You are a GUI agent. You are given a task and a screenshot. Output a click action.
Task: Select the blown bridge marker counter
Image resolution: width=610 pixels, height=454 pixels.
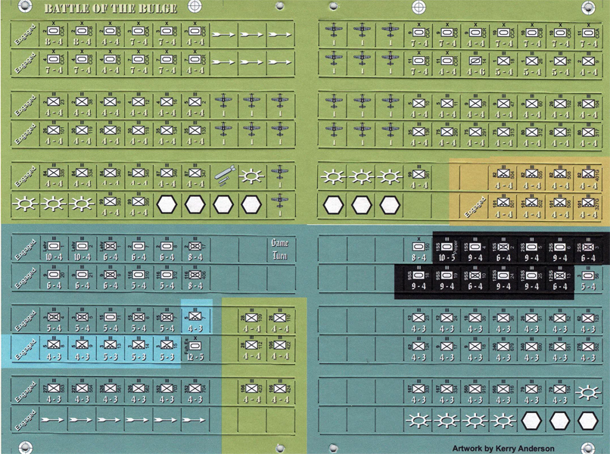point(224,176)
